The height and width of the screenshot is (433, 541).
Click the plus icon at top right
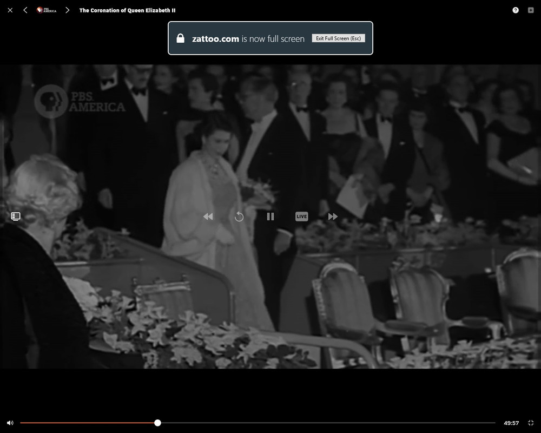531,10
